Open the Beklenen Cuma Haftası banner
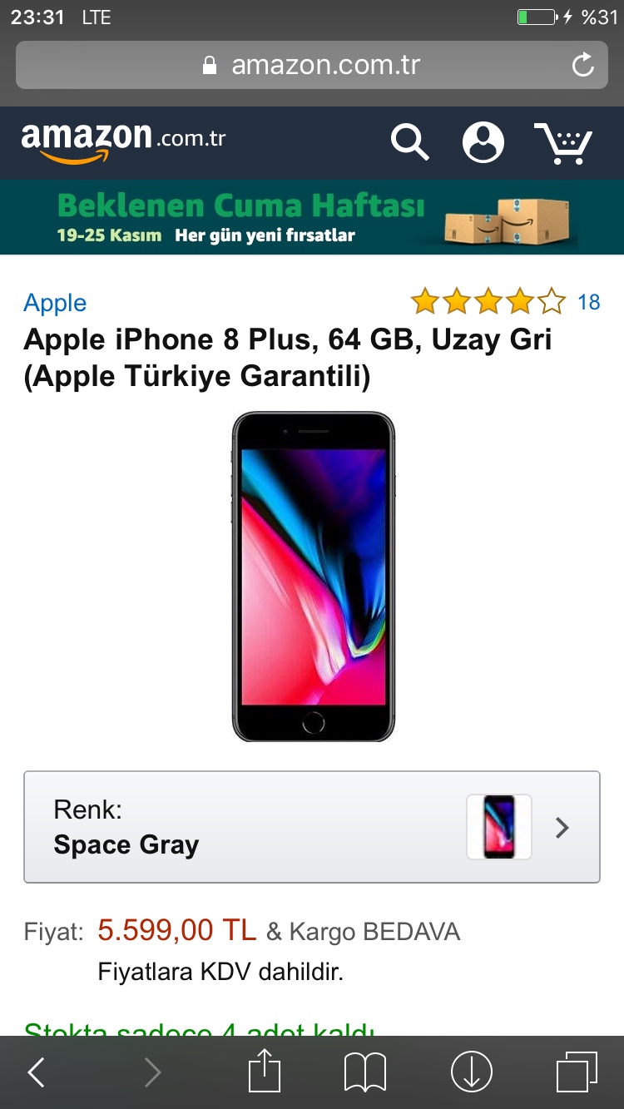The width and height of the screenshot is (624, 1109). coord(312,217)
